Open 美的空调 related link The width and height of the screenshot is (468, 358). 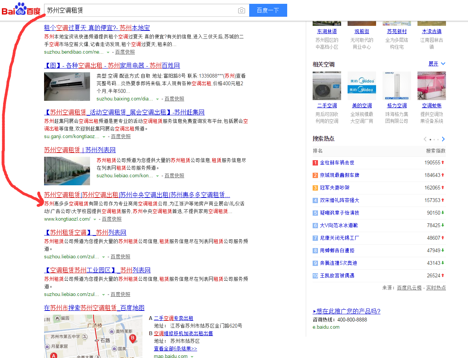[362, 106]
